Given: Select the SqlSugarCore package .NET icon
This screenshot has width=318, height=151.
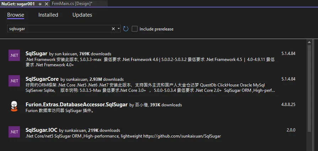Looking at the screenshot, I should click(x=14, y=81).
